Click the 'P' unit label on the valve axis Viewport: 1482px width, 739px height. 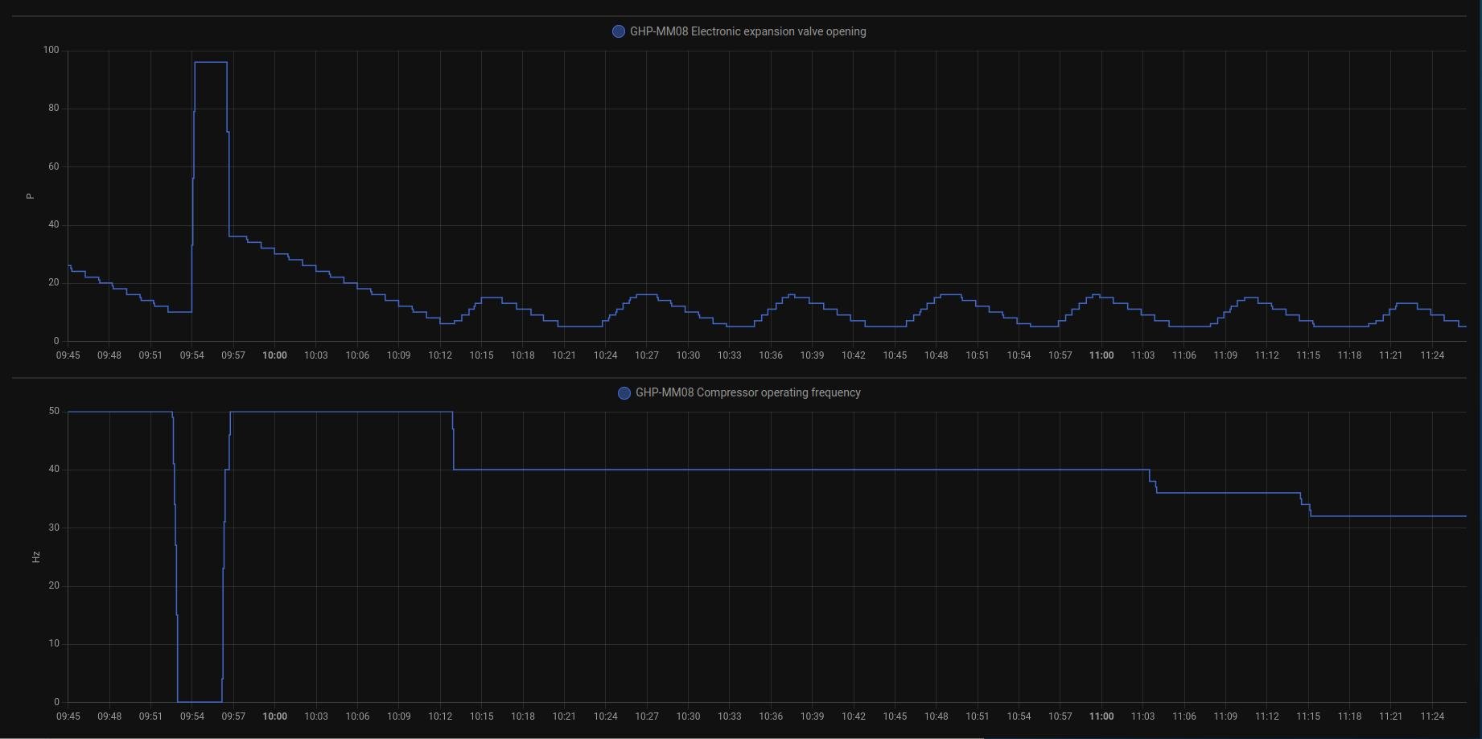coord(31,196)
